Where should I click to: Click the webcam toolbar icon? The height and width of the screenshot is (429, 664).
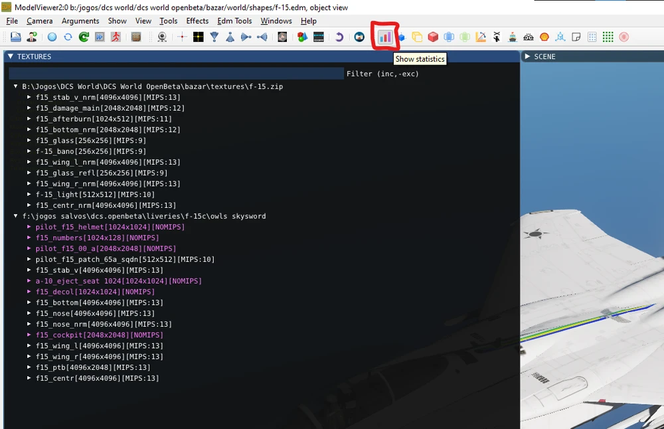(161, 37)
